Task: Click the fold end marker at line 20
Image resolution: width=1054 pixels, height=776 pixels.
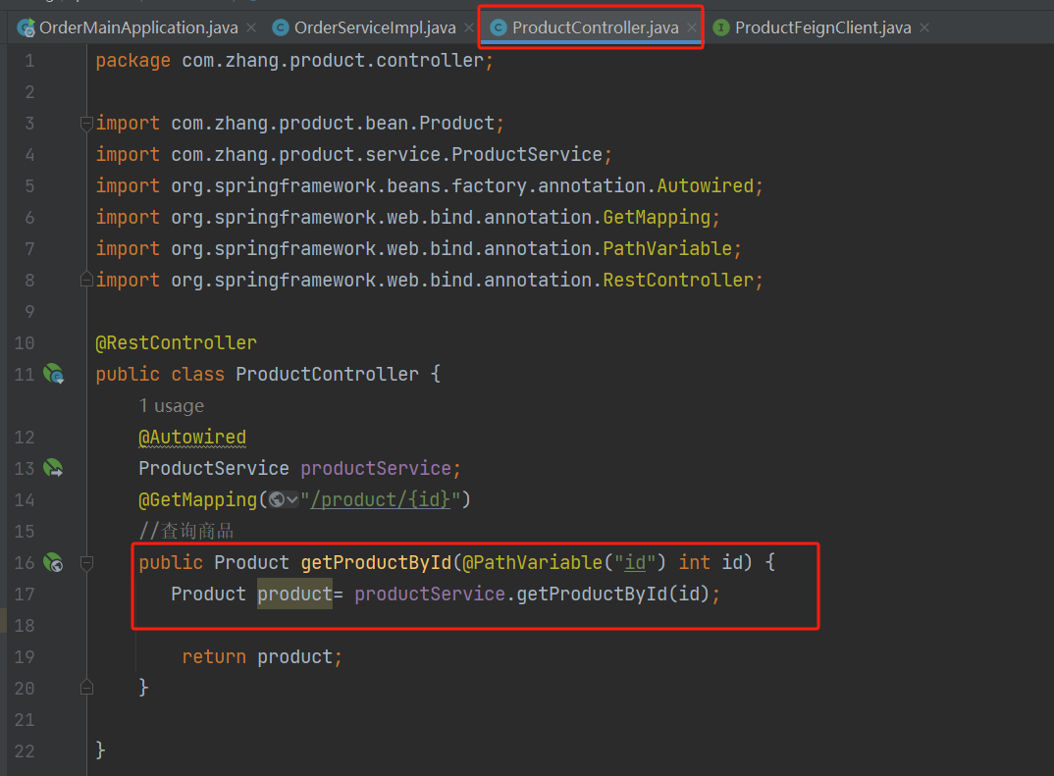Action: click(x=86, y=688)
